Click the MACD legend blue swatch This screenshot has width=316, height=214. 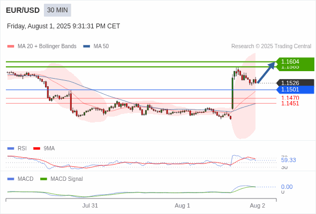click(11, 179)
